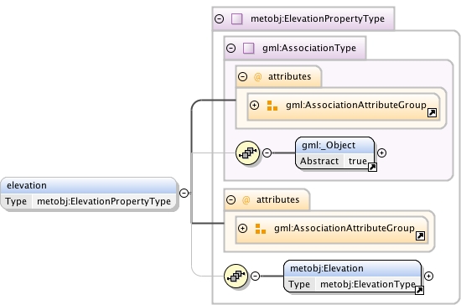Collapse the lower attributes section
The width and height of the screenshot is (461, 305).
230,200
